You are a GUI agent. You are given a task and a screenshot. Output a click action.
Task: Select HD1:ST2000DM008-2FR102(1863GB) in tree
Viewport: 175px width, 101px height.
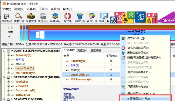coord(35,77)
